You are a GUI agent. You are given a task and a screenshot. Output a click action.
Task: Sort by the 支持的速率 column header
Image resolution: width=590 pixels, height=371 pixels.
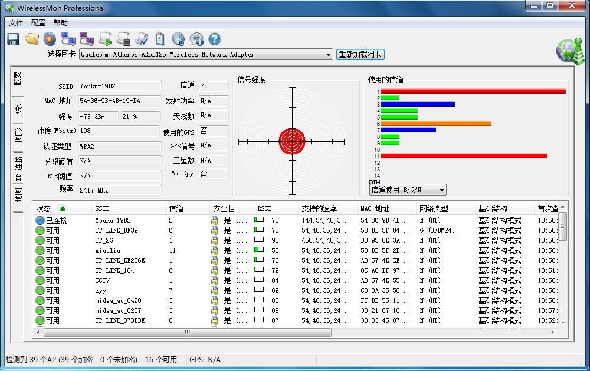click(327, 208)
